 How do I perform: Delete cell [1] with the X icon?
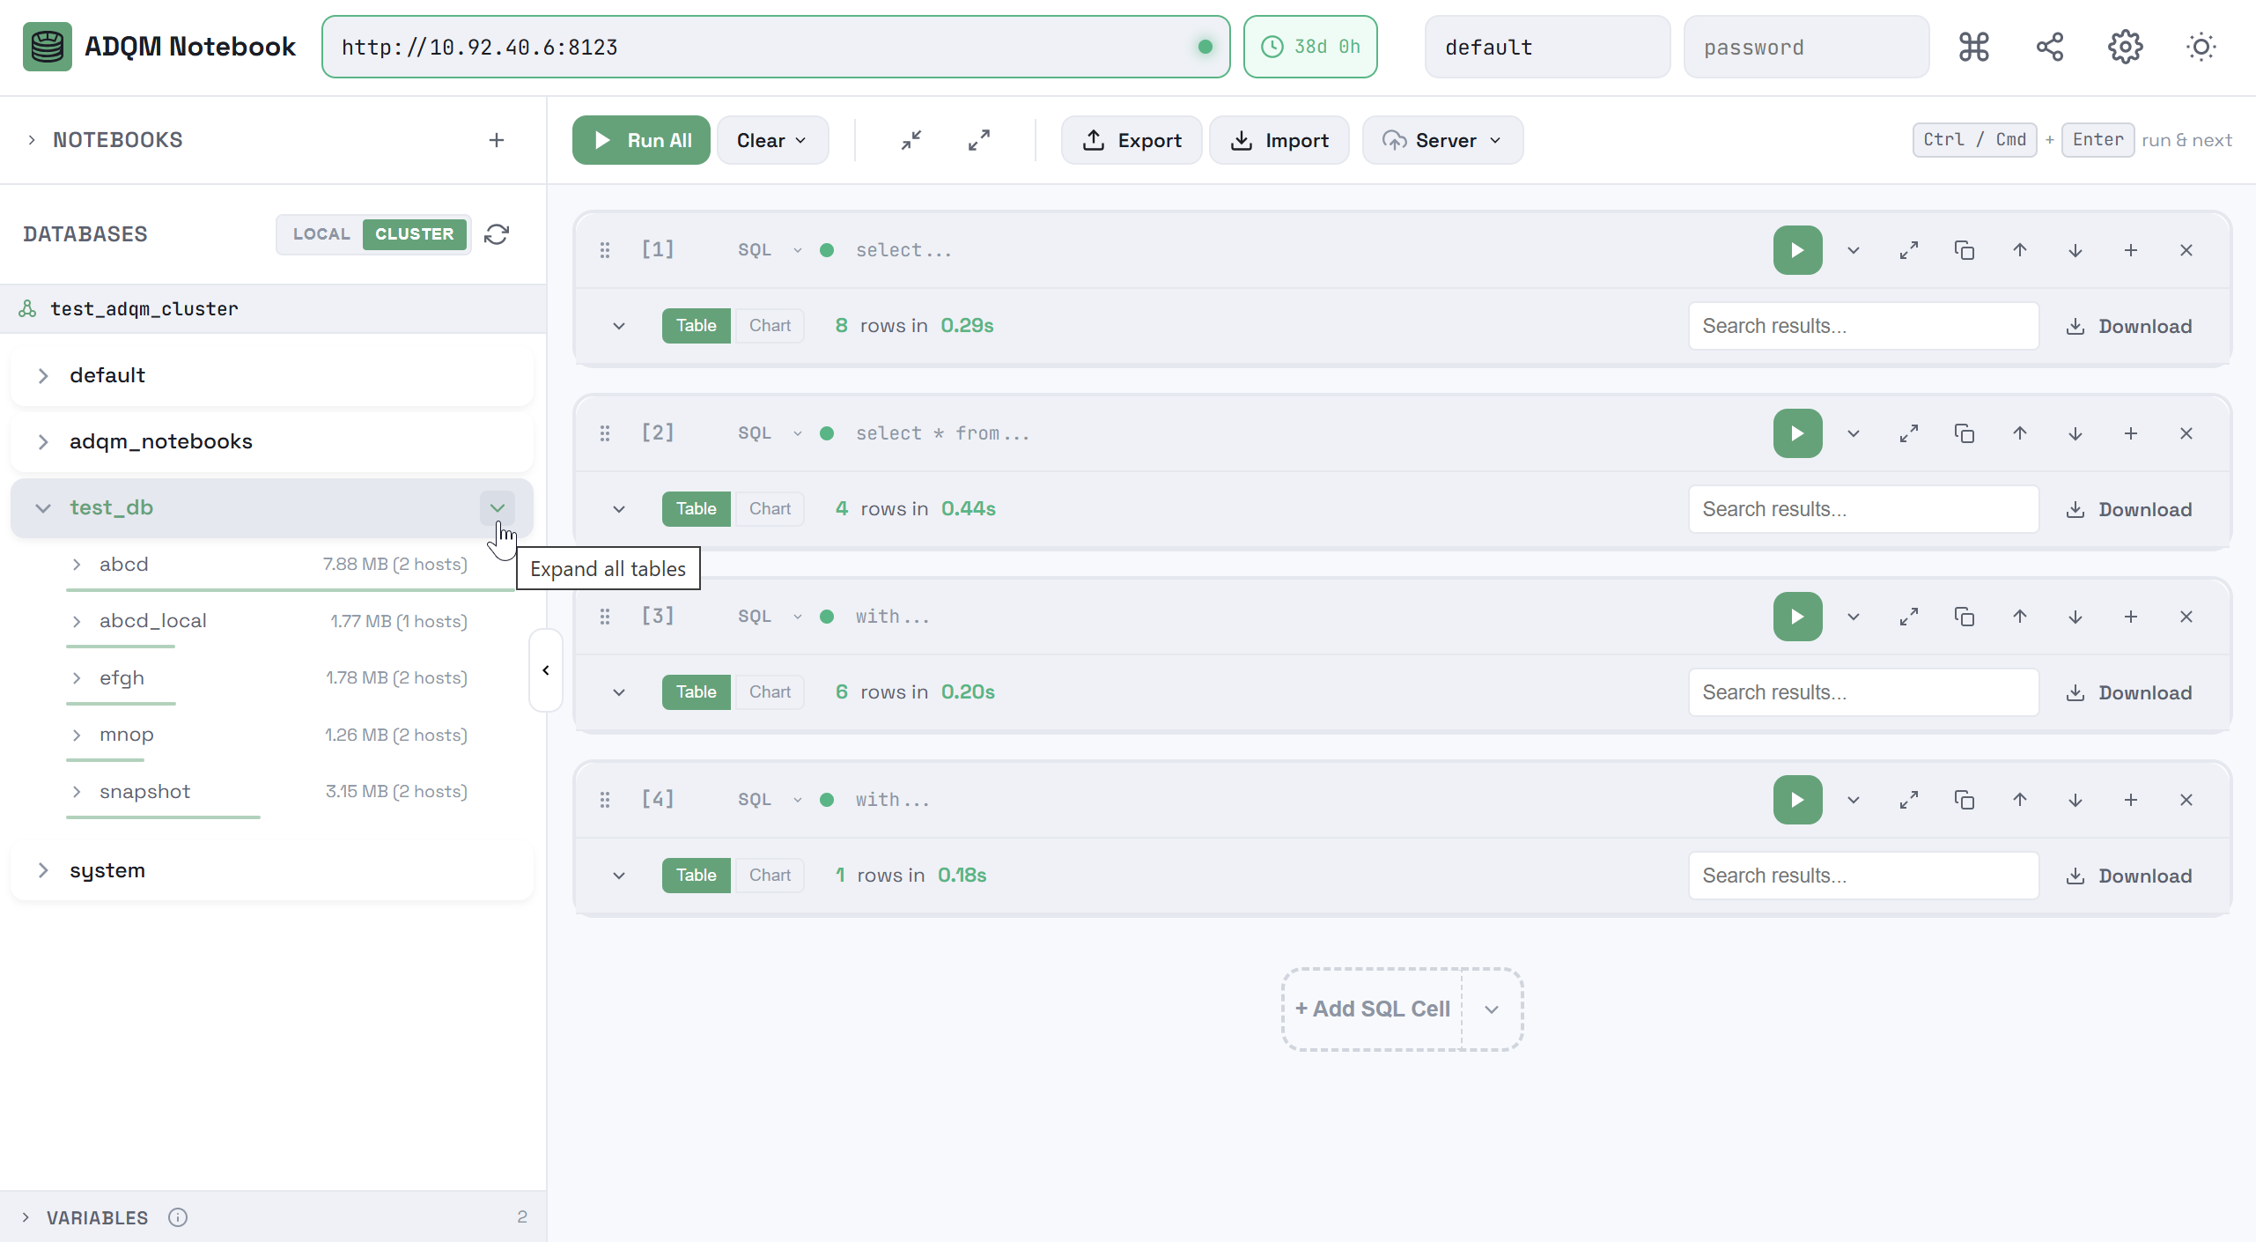click(x=2186, y=250)
